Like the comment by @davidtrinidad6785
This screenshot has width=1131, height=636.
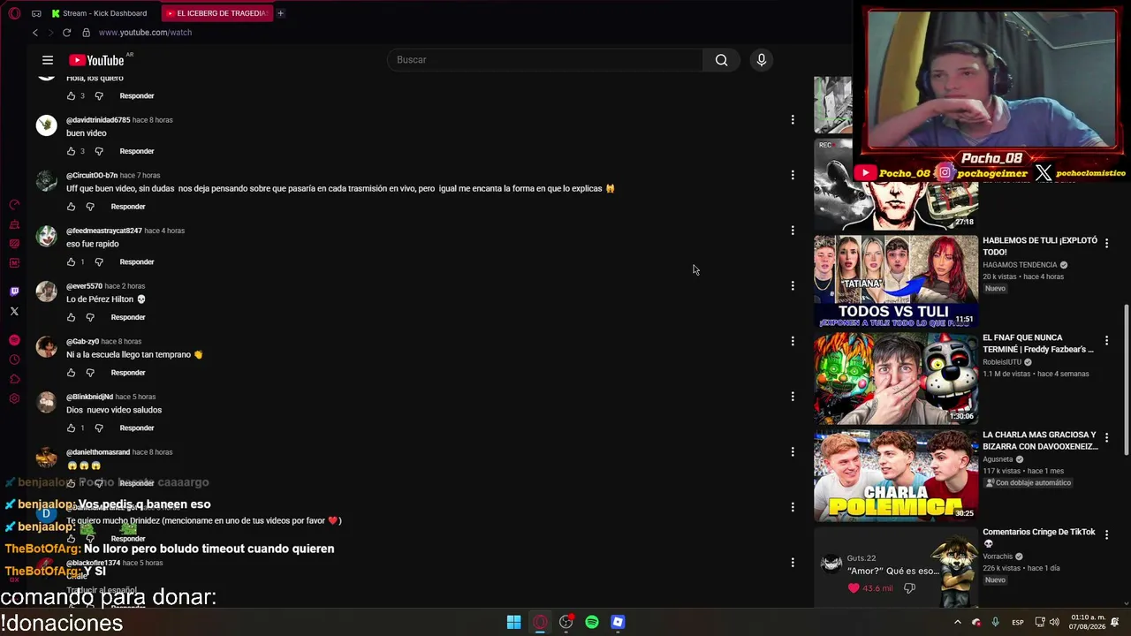[72, 151]
